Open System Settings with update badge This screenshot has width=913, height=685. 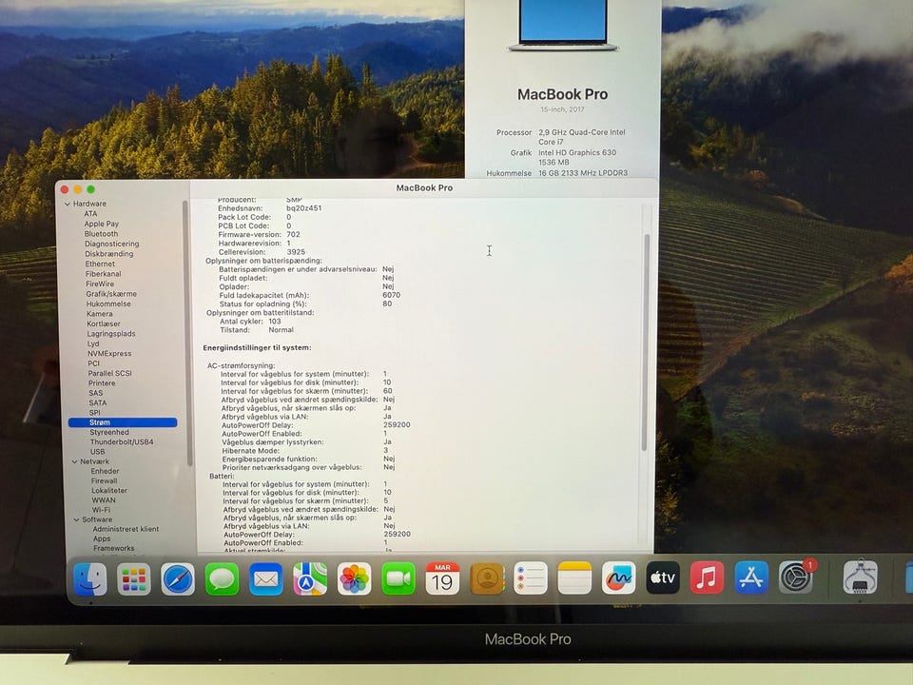click(796, 577)
